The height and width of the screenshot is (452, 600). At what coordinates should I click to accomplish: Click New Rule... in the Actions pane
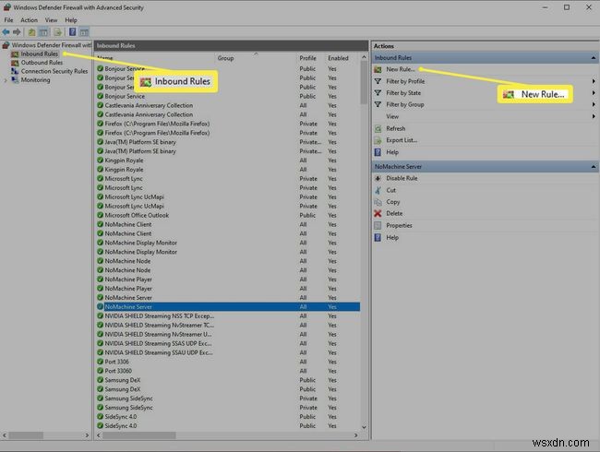click(x=401, y=69)
